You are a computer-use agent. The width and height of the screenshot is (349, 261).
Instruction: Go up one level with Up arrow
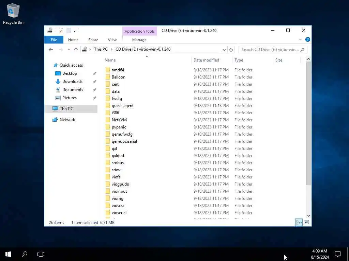click(76, 50)
